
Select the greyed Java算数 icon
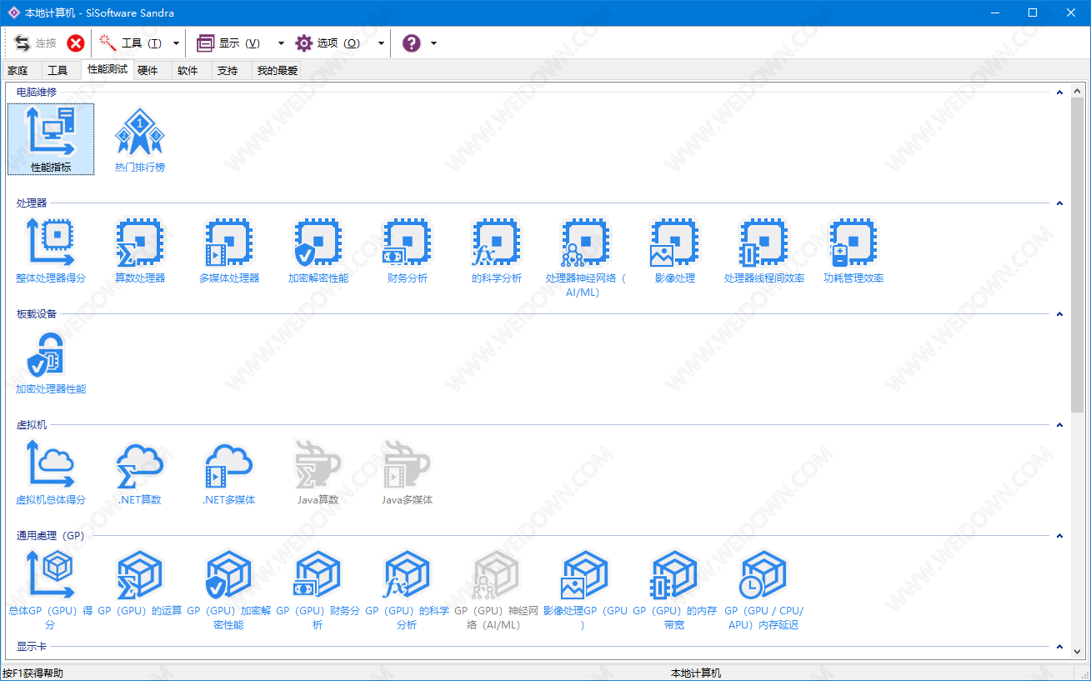tap(318, 473)
